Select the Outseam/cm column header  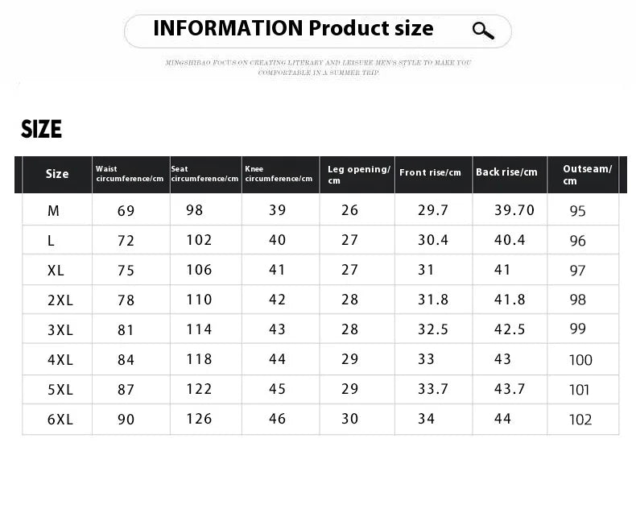(588, 175)
